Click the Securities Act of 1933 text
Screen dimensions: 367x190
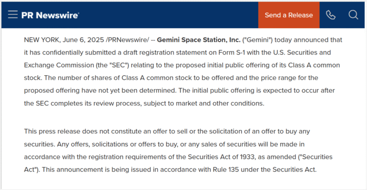click(x=221, y=157)
